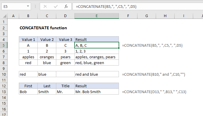Click the enter checkmark icon in formula bar
The width and height of the screenshot is (203, 116).
56,6
